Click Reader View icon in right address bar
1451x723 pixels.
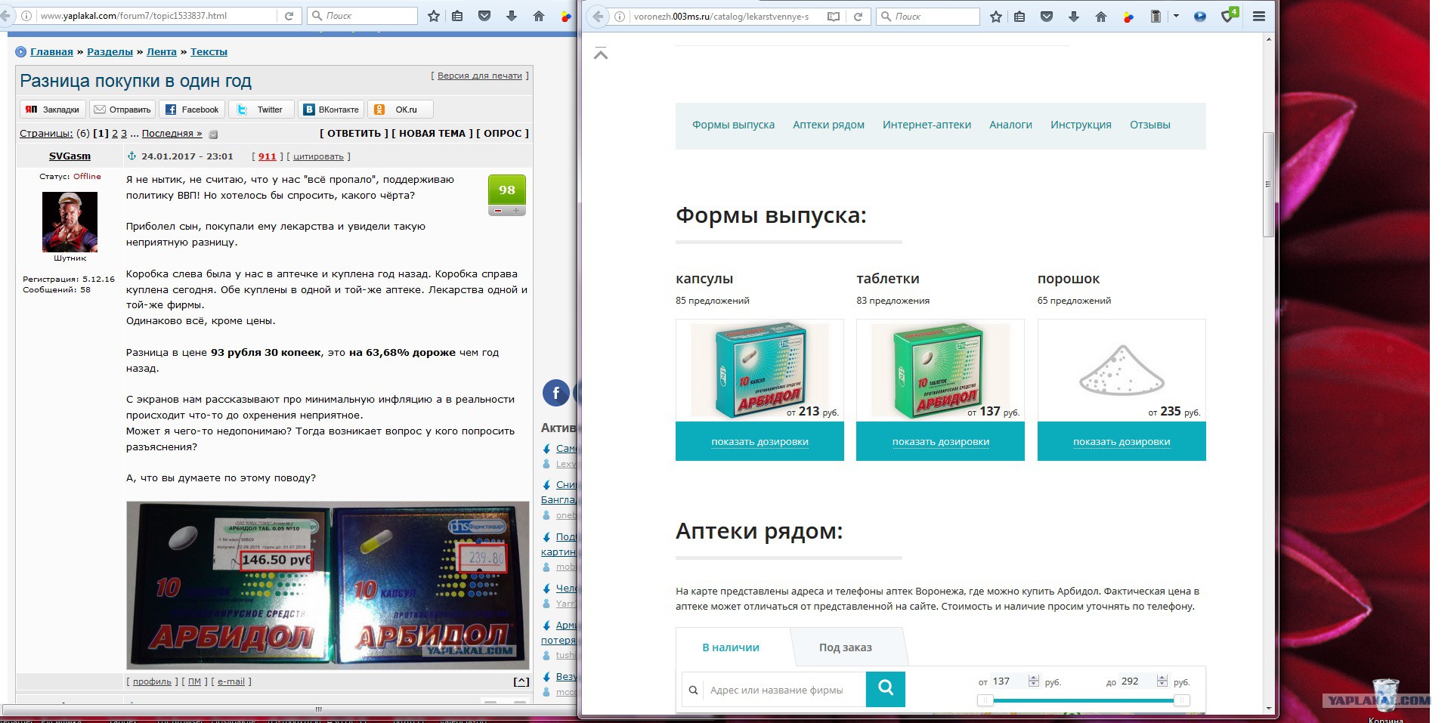point(834,17)
